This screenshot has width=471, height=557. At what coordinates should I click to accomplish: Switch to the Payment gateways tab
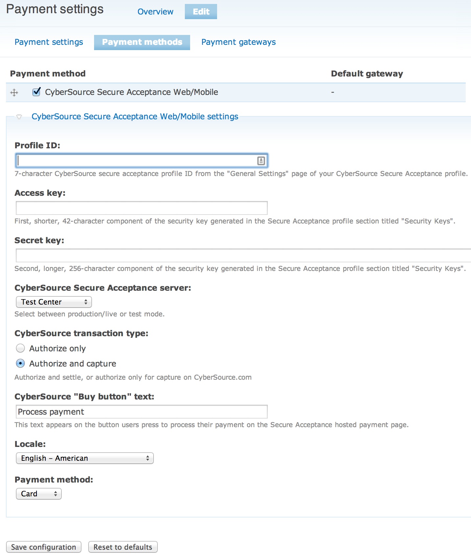tap(238, 42)
